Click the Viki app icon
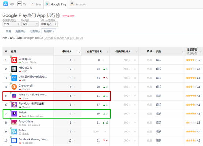 click(14, 78)
